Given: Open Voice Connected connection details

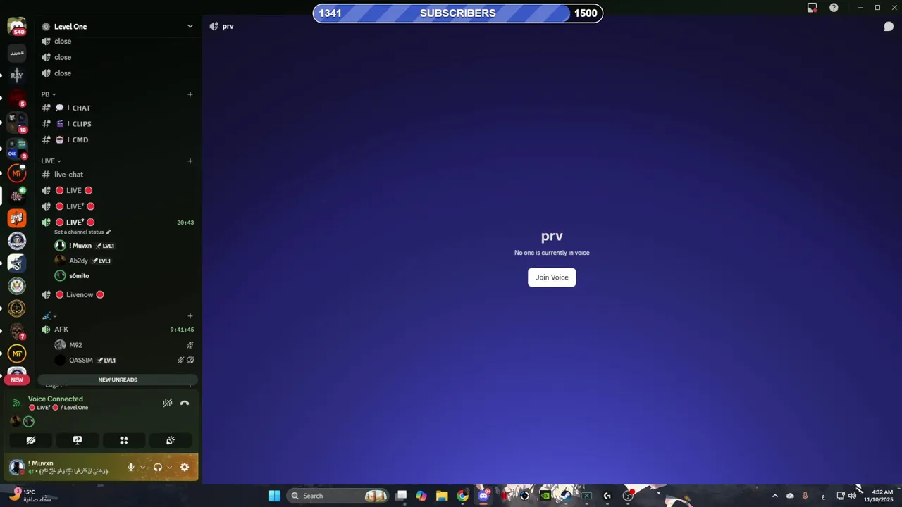Looking at the screenshot, I should (56, 399).
